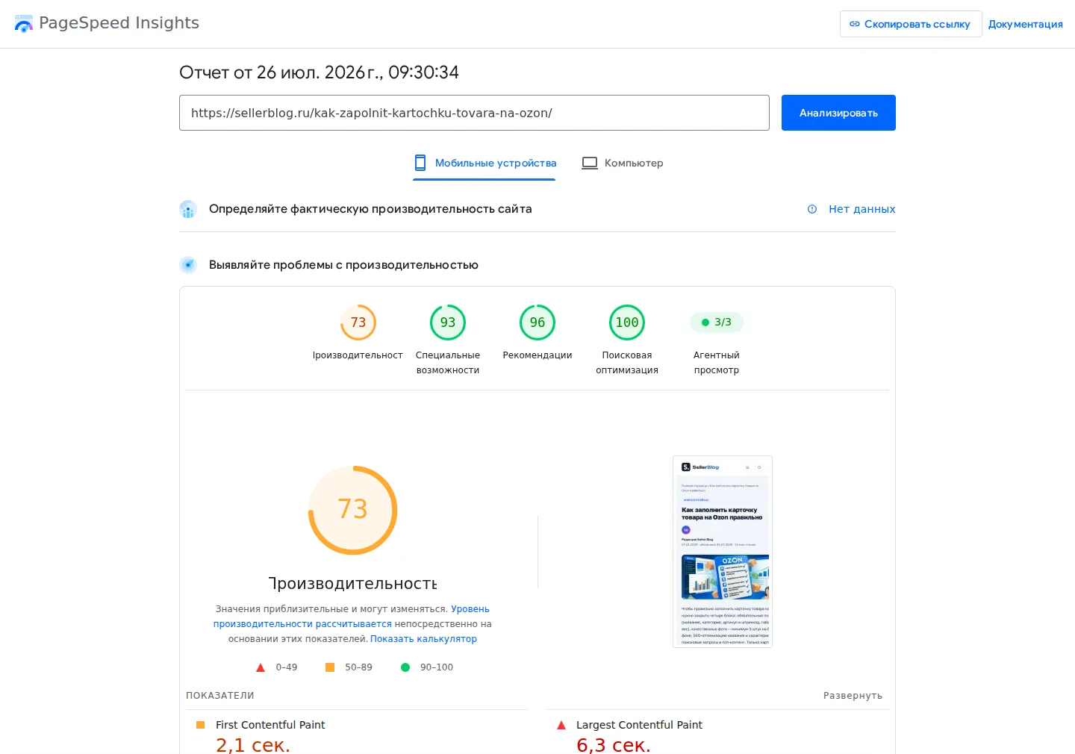Click the diagnose performance issues section icon
The image size is (1075, 754).
[188, 265]
